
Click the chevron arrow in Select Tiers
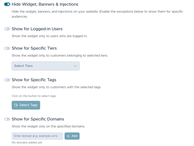75,66
